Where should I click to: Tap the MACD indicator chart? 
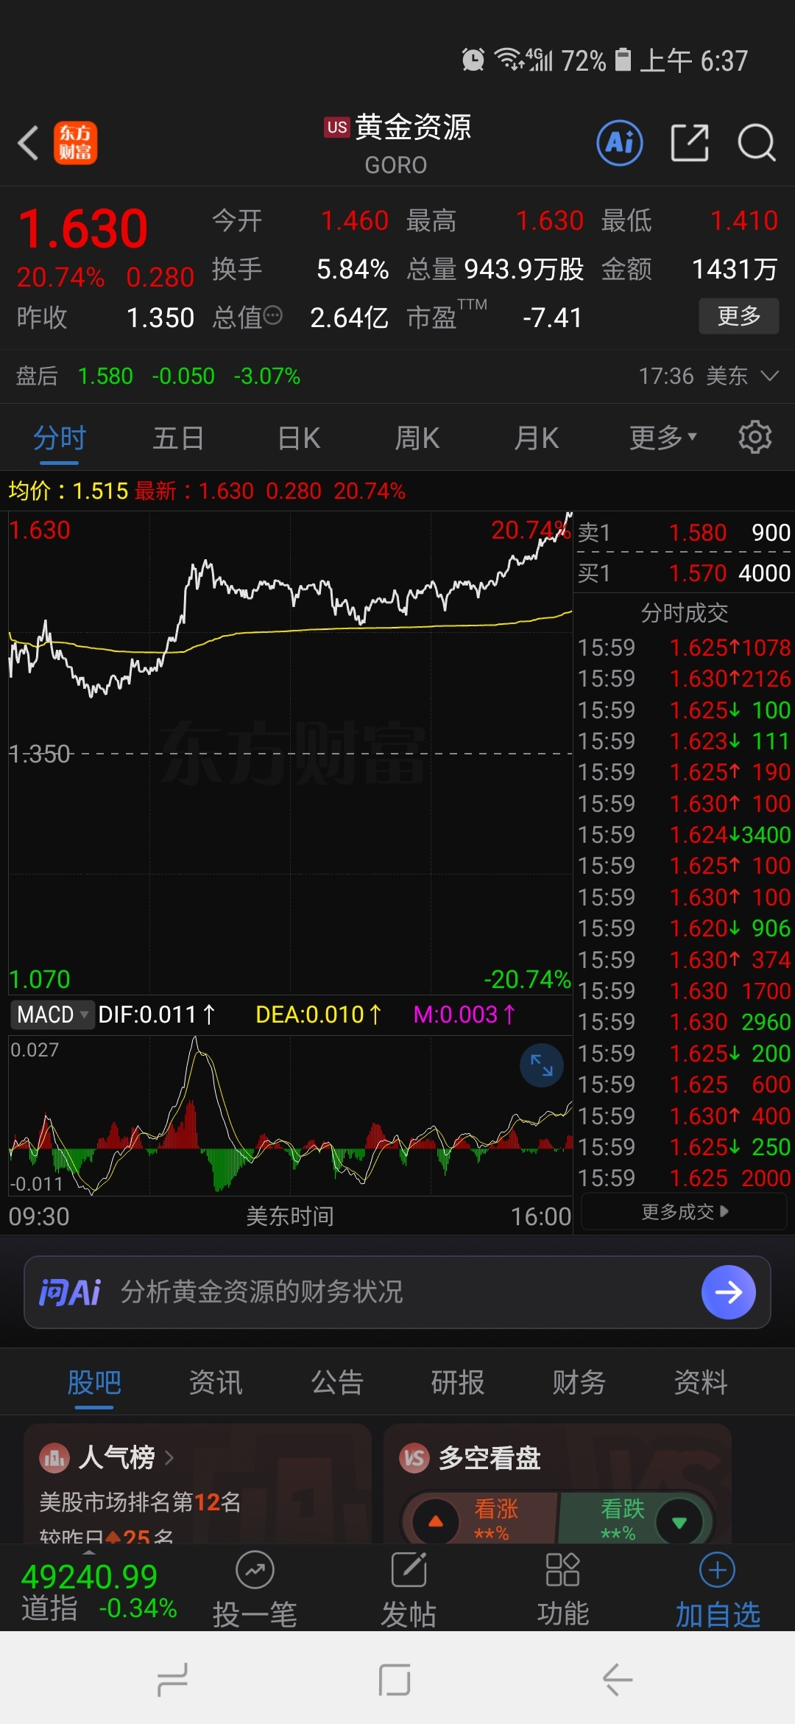point(290,1115)
